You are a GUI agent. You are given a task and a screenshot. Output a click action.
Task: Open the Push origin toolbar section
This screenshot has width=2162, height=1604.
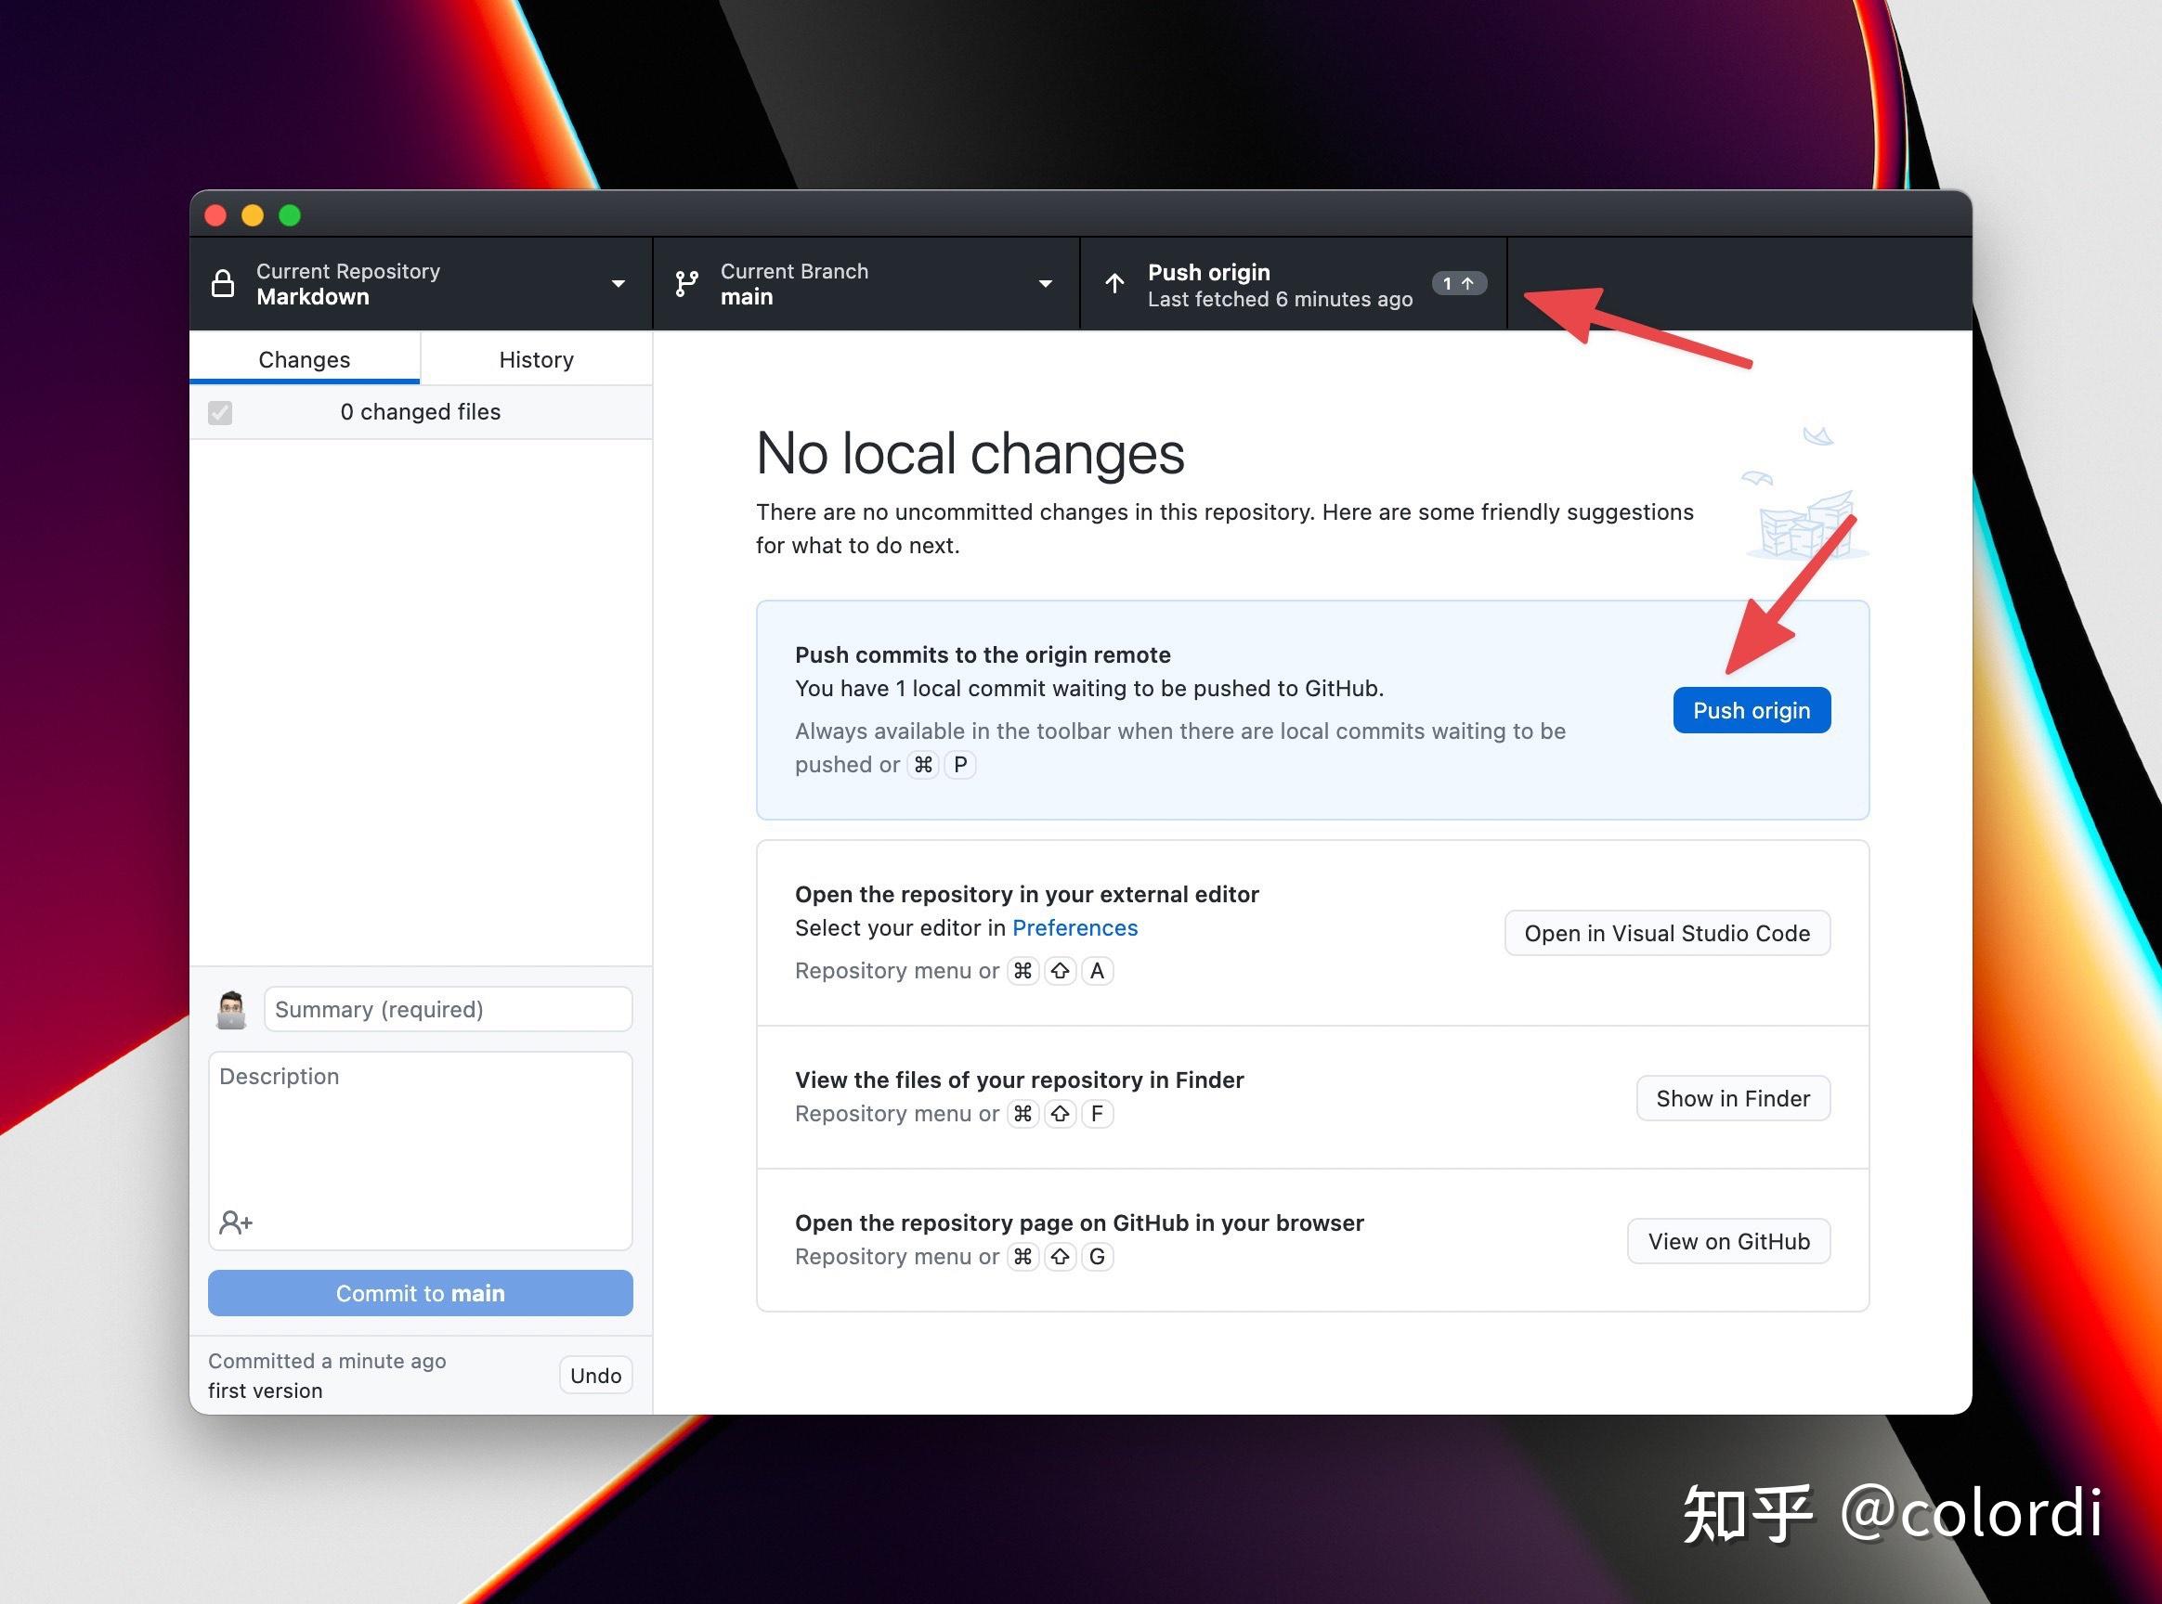pyautogui.click(x=1278, y=283)
